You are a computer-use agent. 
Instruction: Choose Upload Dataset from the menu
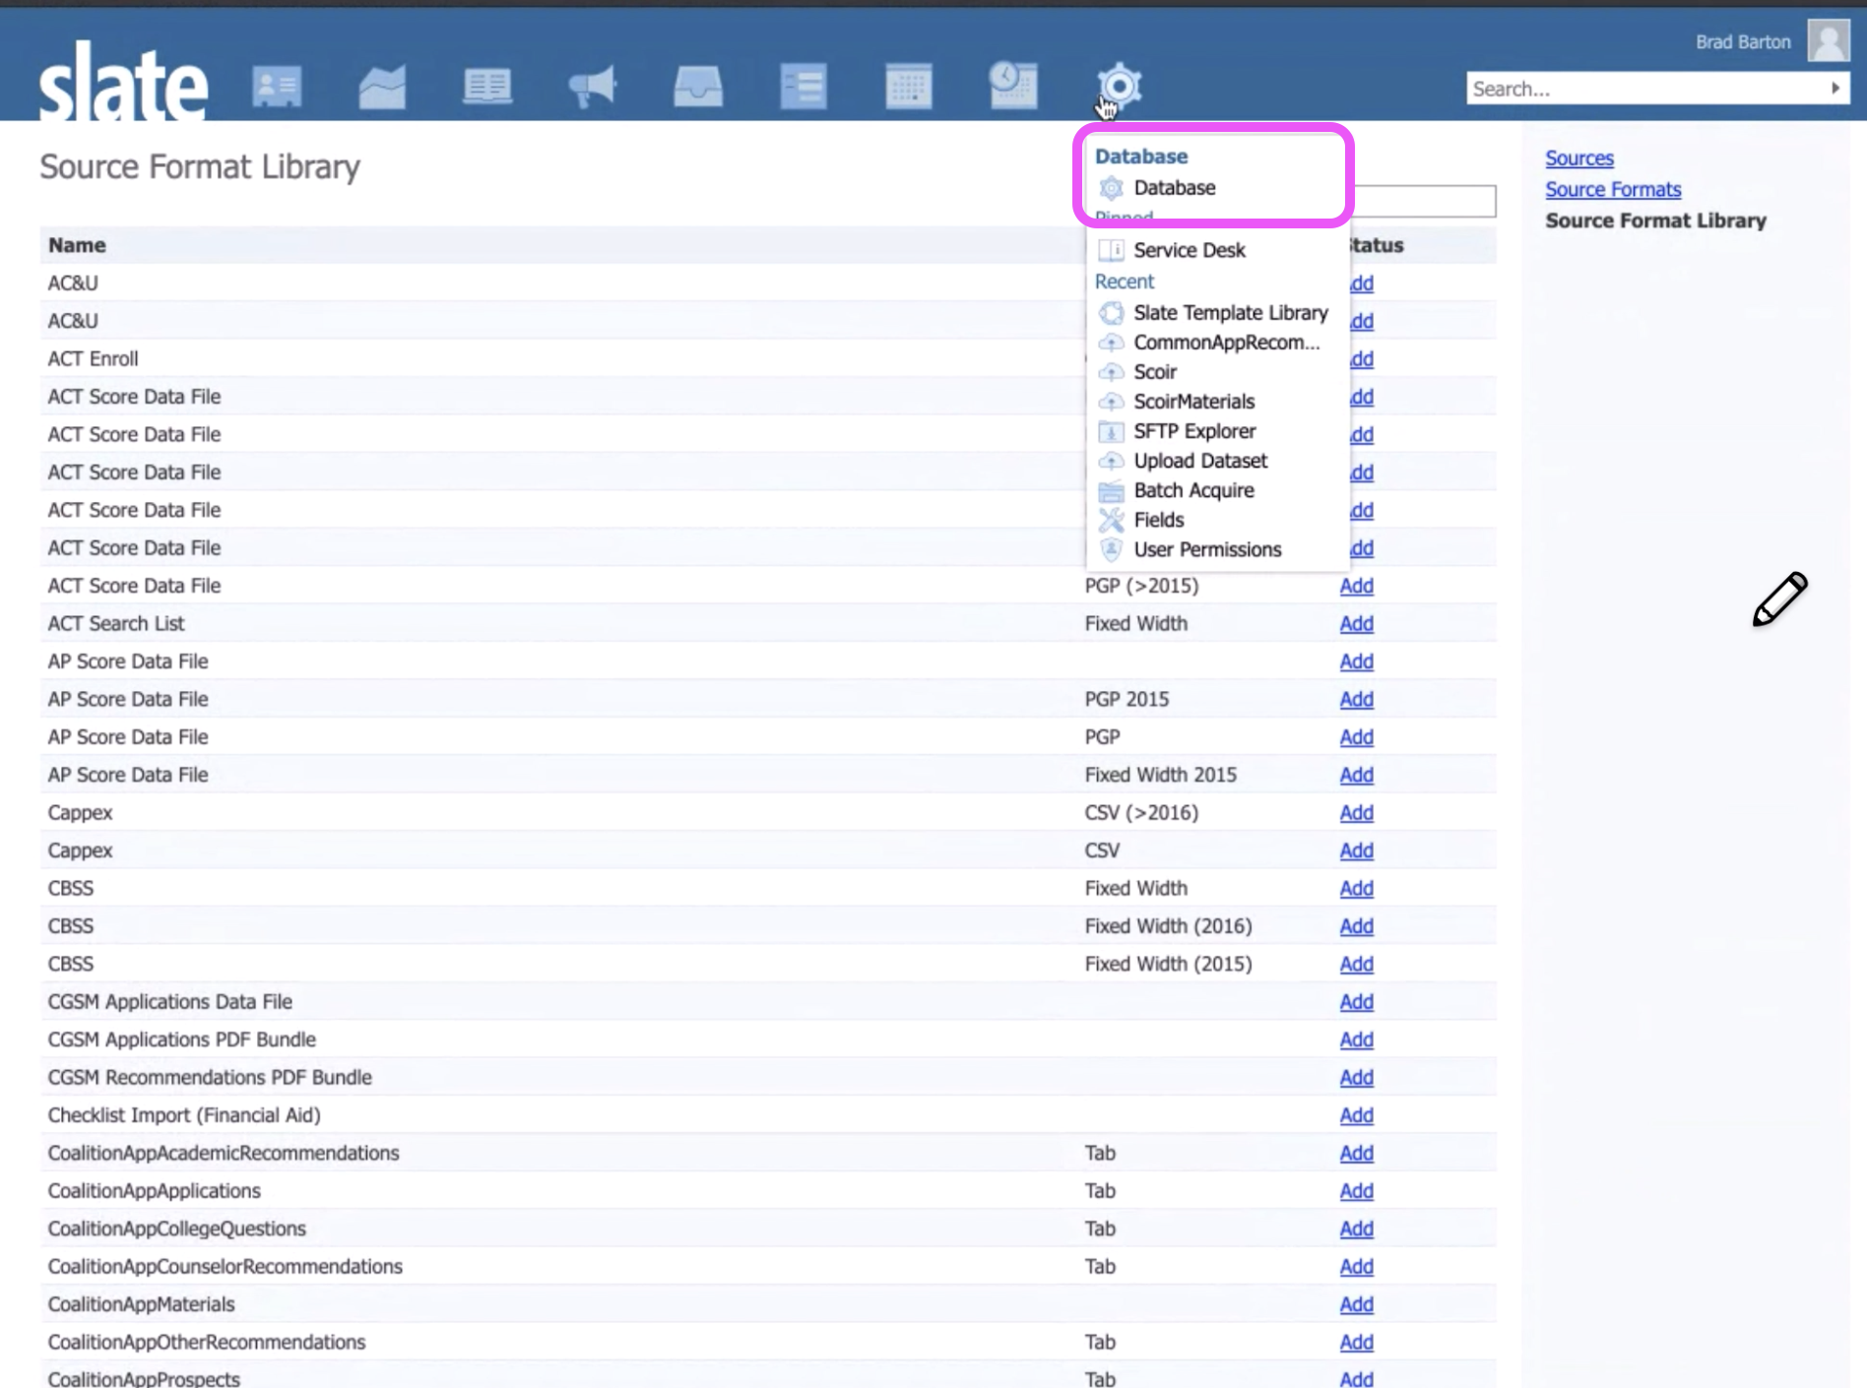tap(1199, 461)
